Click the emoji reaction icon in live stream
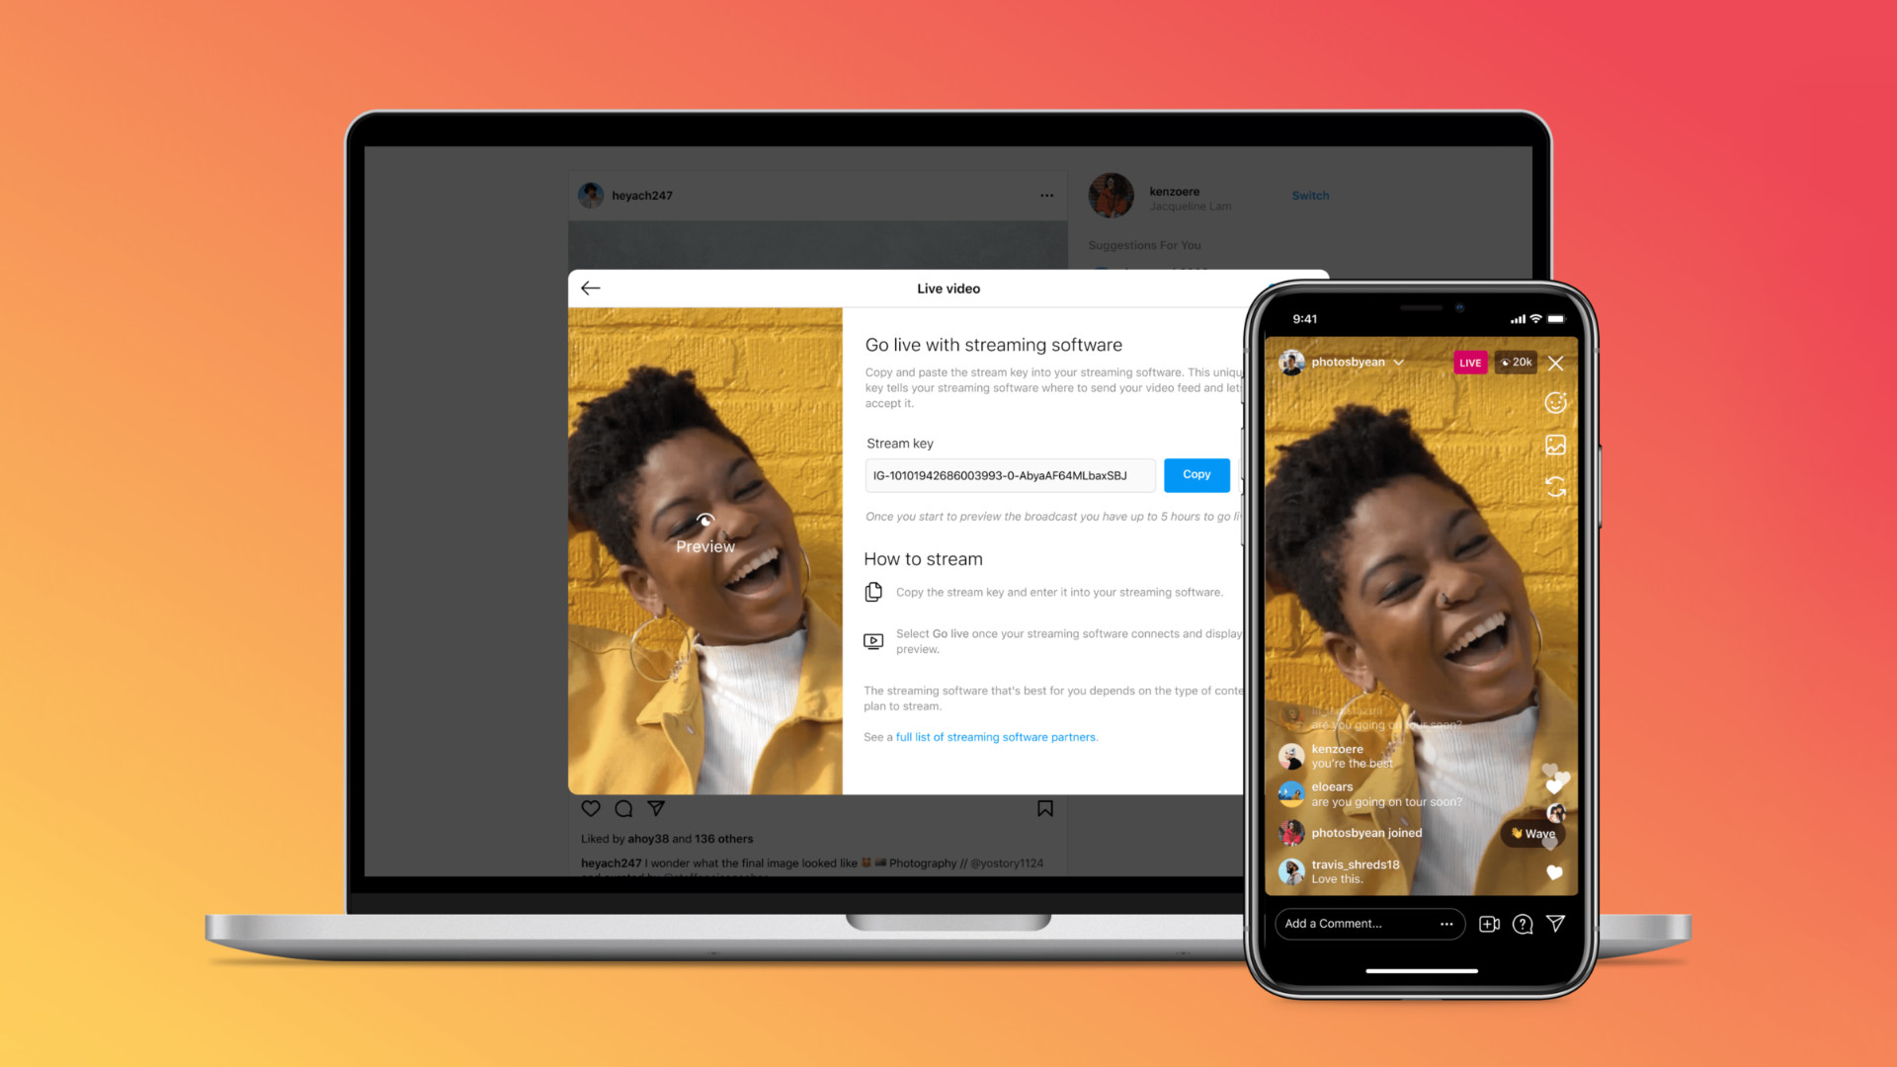Image resolution: width=1897 pixels, height=1067 pixels. pos(1554,402)
